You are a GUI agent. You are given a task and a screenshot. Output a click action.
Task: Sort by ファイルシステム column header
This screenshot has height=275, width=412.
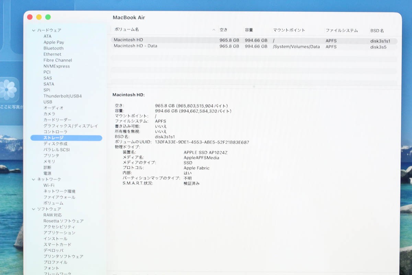(x=342, y=30)
